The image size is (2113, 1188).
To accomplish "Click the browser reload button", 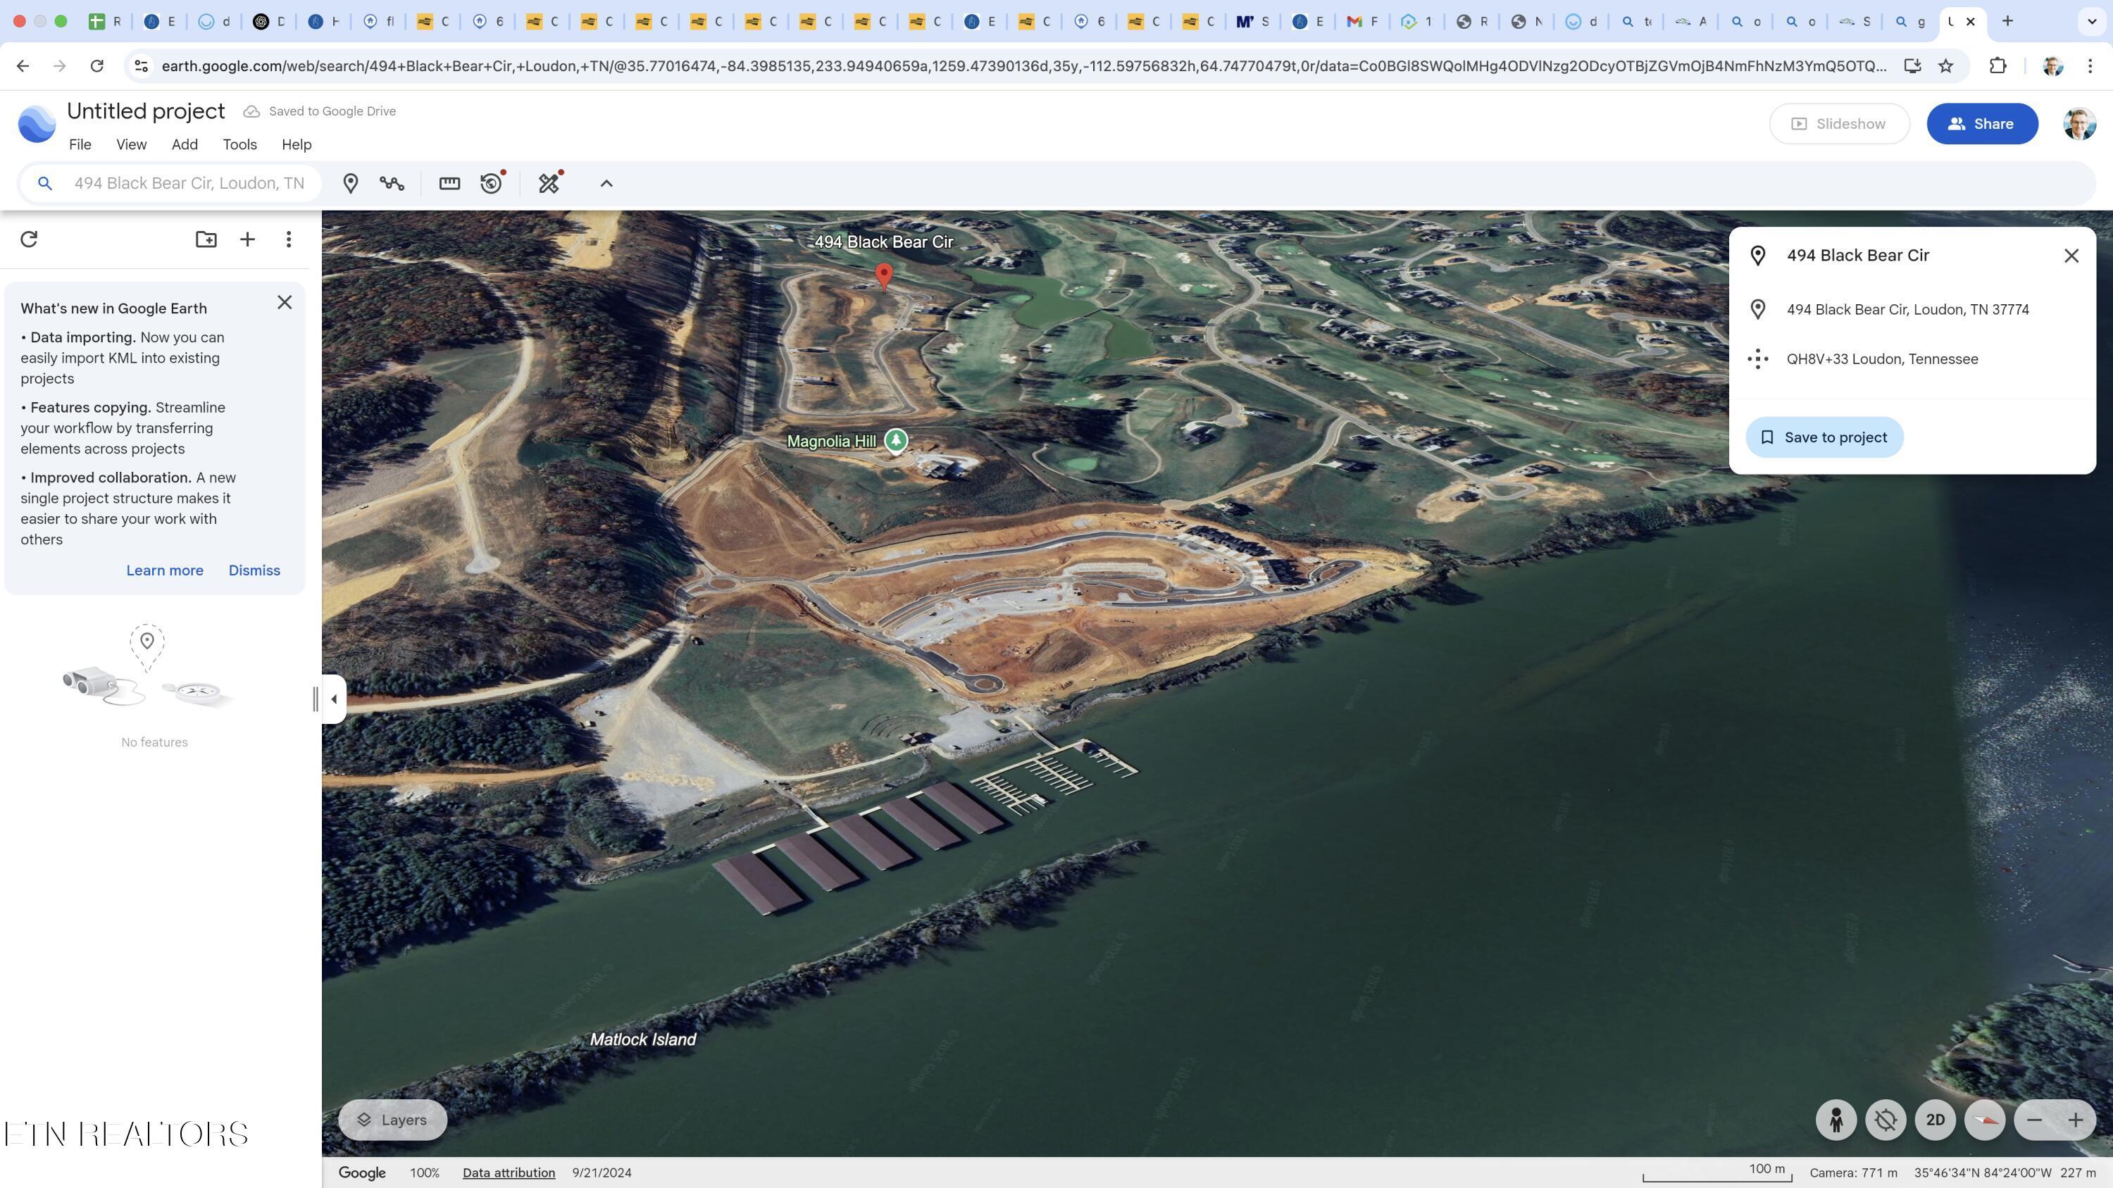I will tap(96, 65).
